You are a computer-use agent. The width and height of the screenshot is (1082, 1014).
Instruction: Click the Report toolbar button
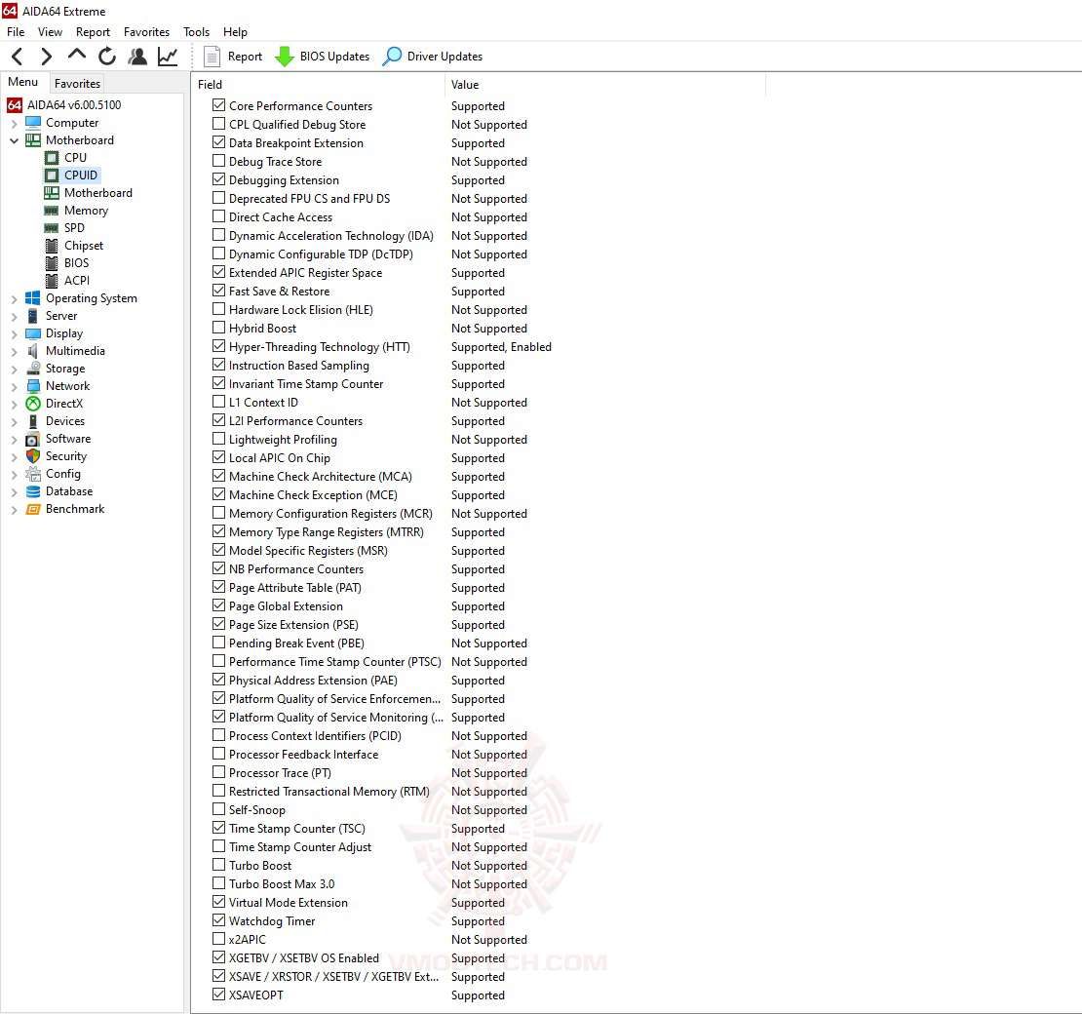coord(233,57)
